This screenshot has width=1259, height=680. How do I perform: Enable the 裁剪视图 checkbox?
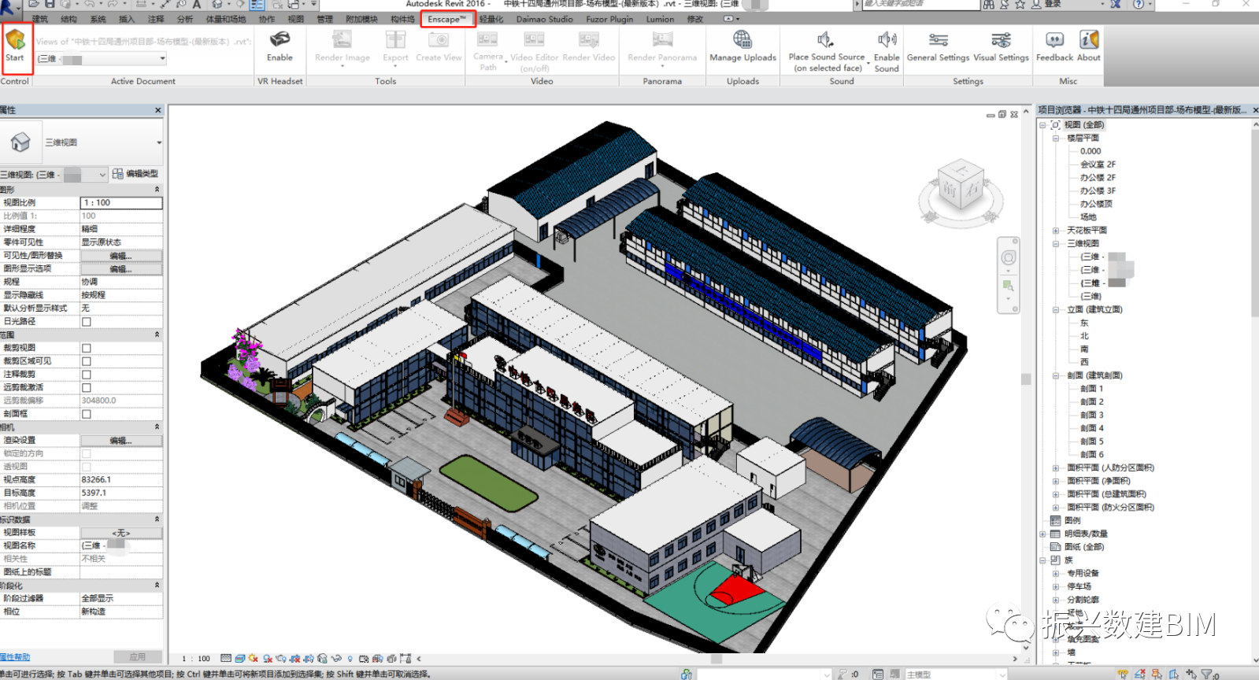[87, 348]
